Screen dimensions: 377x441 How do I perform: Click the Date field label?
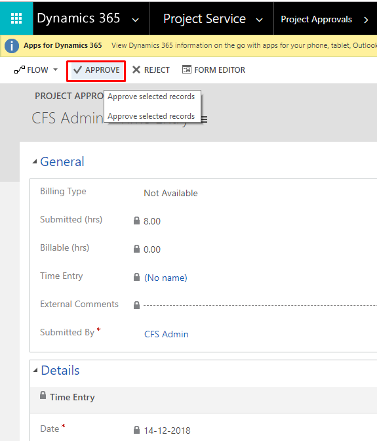[x=50, y=429]
